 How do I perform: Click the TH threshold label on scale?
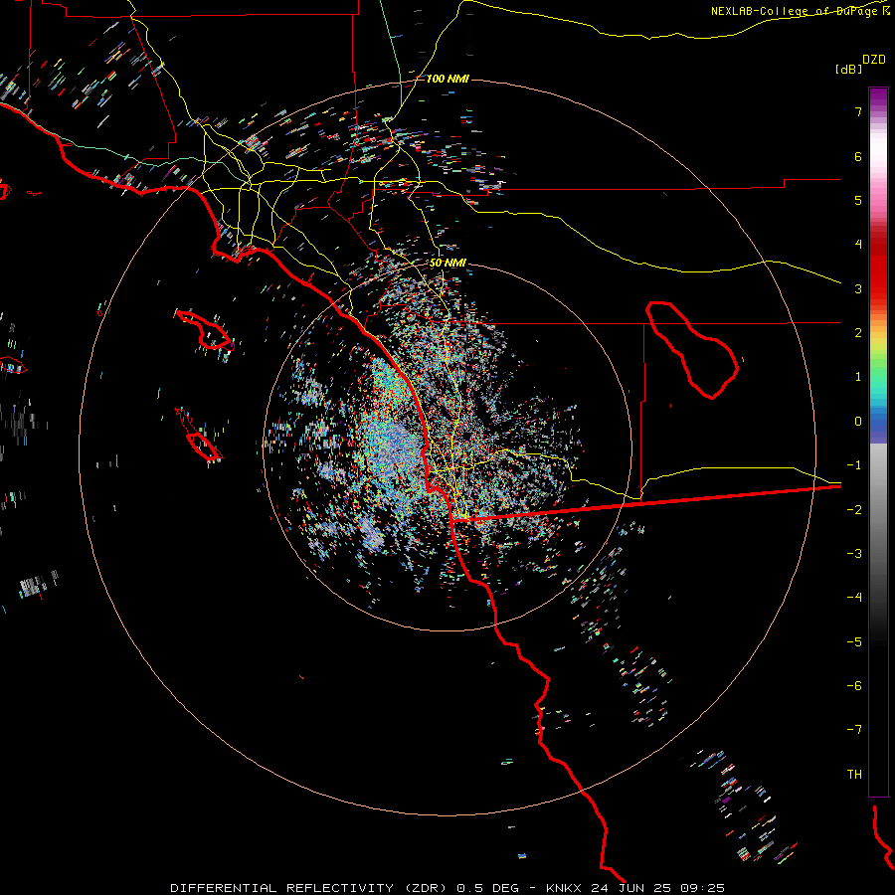click(854, 774)
